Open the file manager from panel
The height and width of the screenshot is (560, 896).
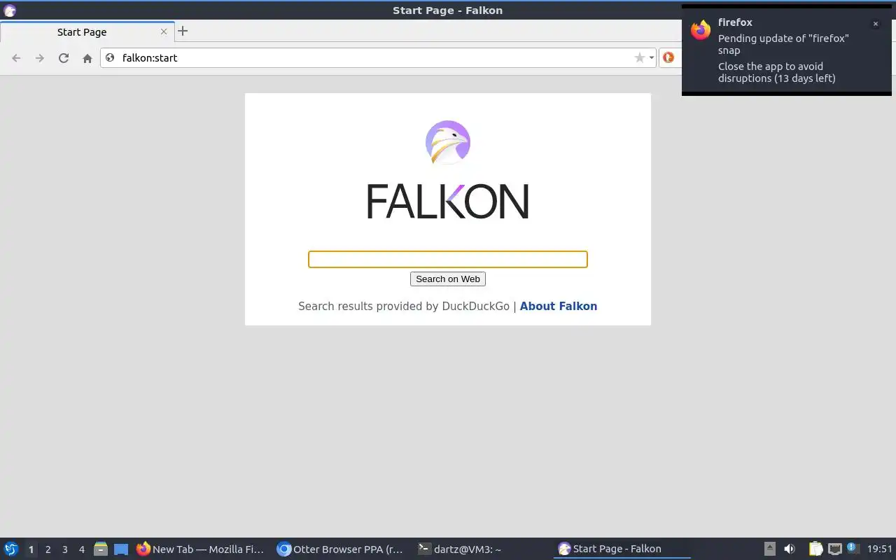click(101, 549)
